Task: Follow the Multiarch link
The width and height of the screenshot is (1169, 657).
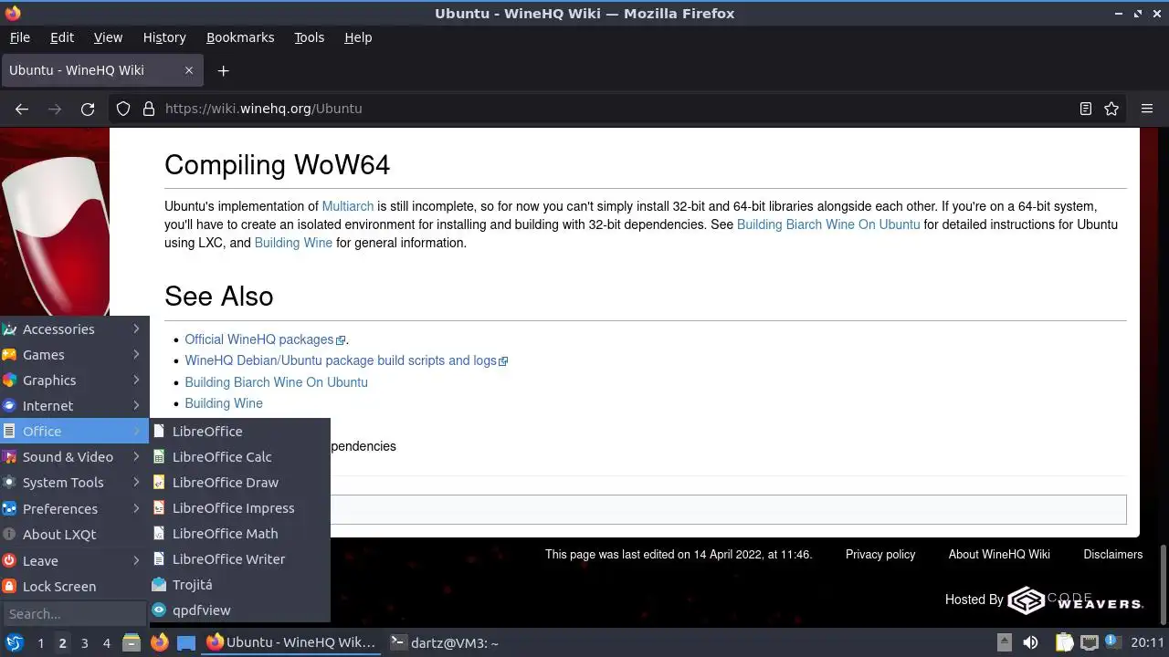Action: [347, 206]
